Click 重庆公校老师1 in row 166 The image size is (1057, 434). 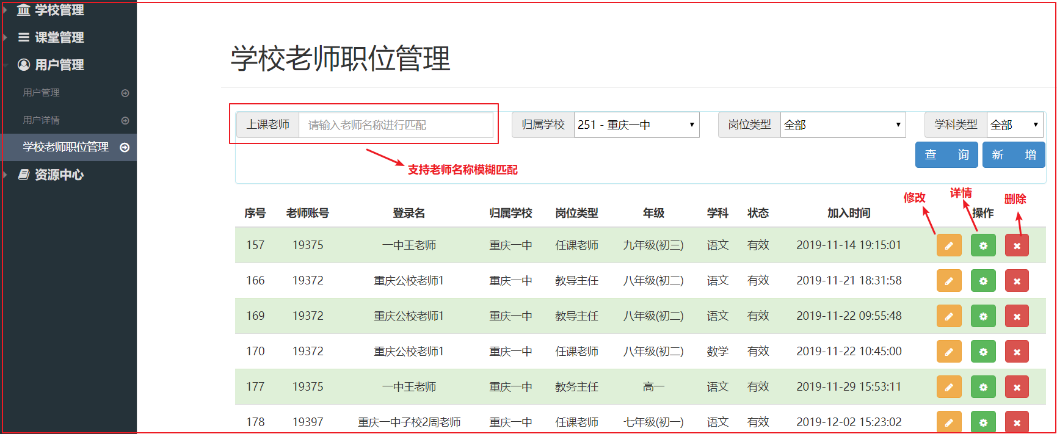click(409, 281)
